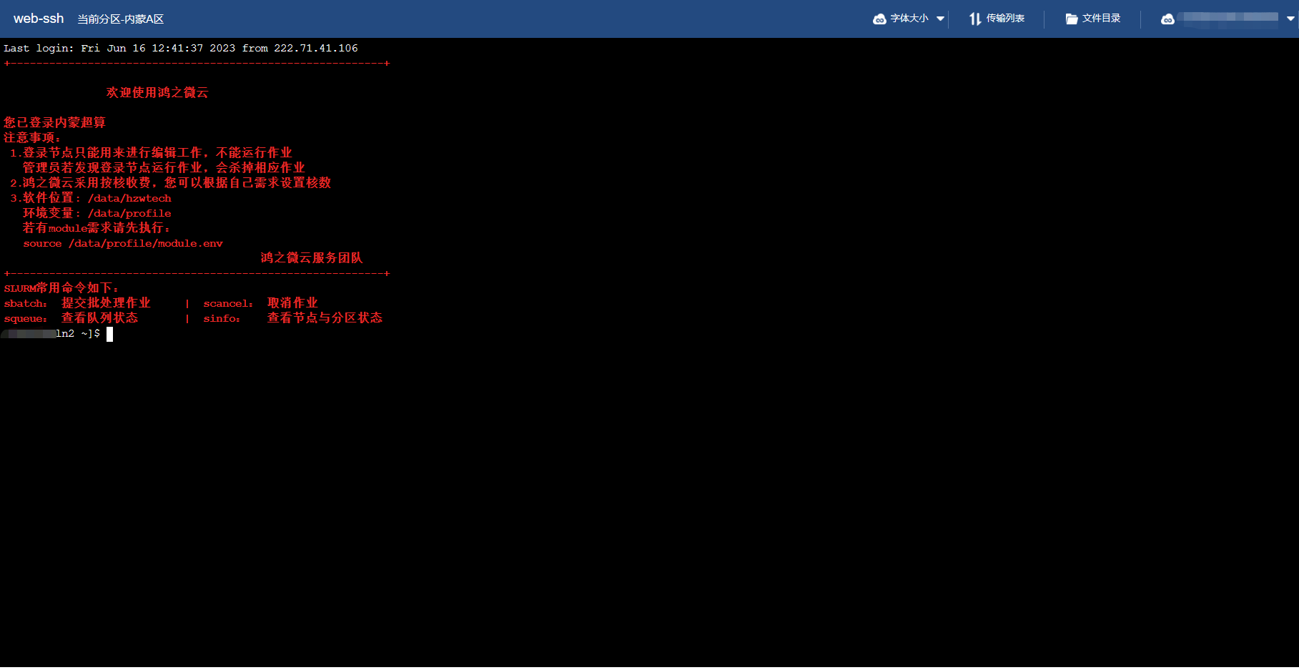
Task: Click the scancel command text
Action: pyautogui.click(x=227, y=304)
